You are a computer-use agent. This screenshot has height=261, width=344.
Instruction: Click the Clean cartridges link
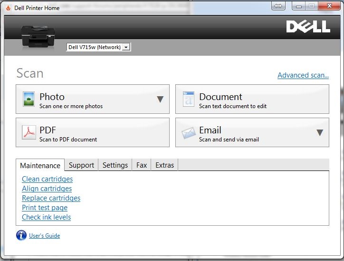47,179
